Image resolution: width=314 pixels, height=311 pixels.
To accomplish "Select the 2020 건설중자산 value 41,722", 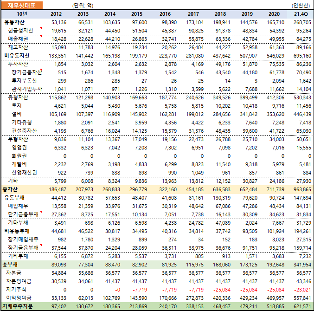I will (277, 131).
